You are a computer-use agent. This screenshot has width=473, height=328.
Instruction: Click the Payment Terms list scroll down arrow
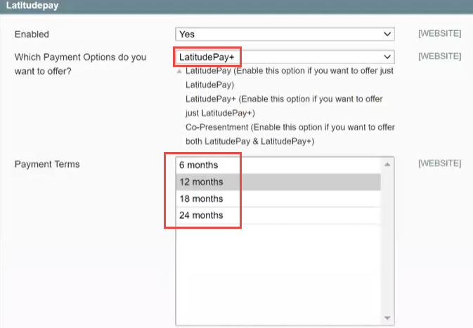(x=387, y=318)
